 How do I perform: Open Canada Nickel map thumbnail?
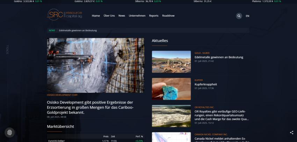(171, 137)
